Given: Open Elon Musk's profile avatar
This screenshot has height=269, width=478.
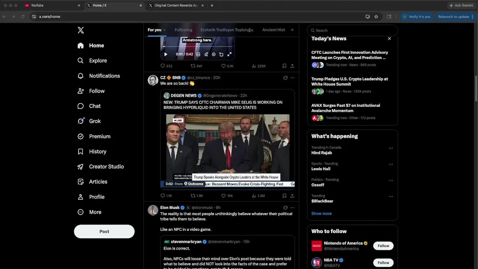Looking at the screenshot, I should tap(153, 210).
